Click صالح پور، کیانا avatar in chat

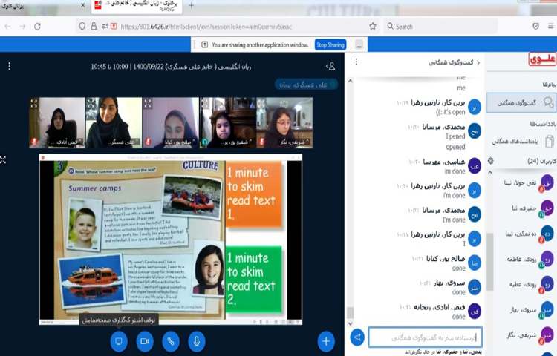tap(475, 263)
